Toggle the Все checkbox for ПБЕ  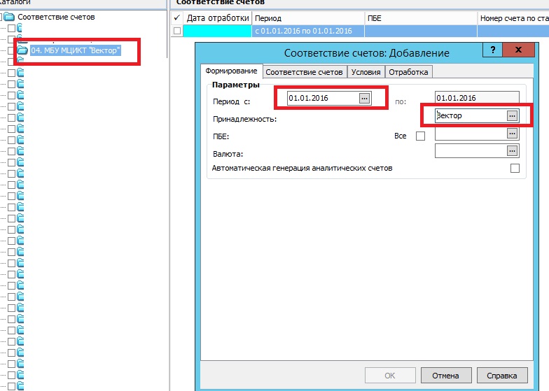pyautogui.click(x=420, y=136)
